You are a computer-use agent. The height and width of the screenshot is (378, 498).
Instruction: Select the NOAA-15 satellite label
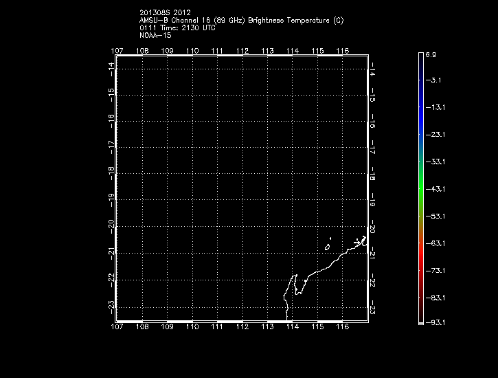(157, 34)
